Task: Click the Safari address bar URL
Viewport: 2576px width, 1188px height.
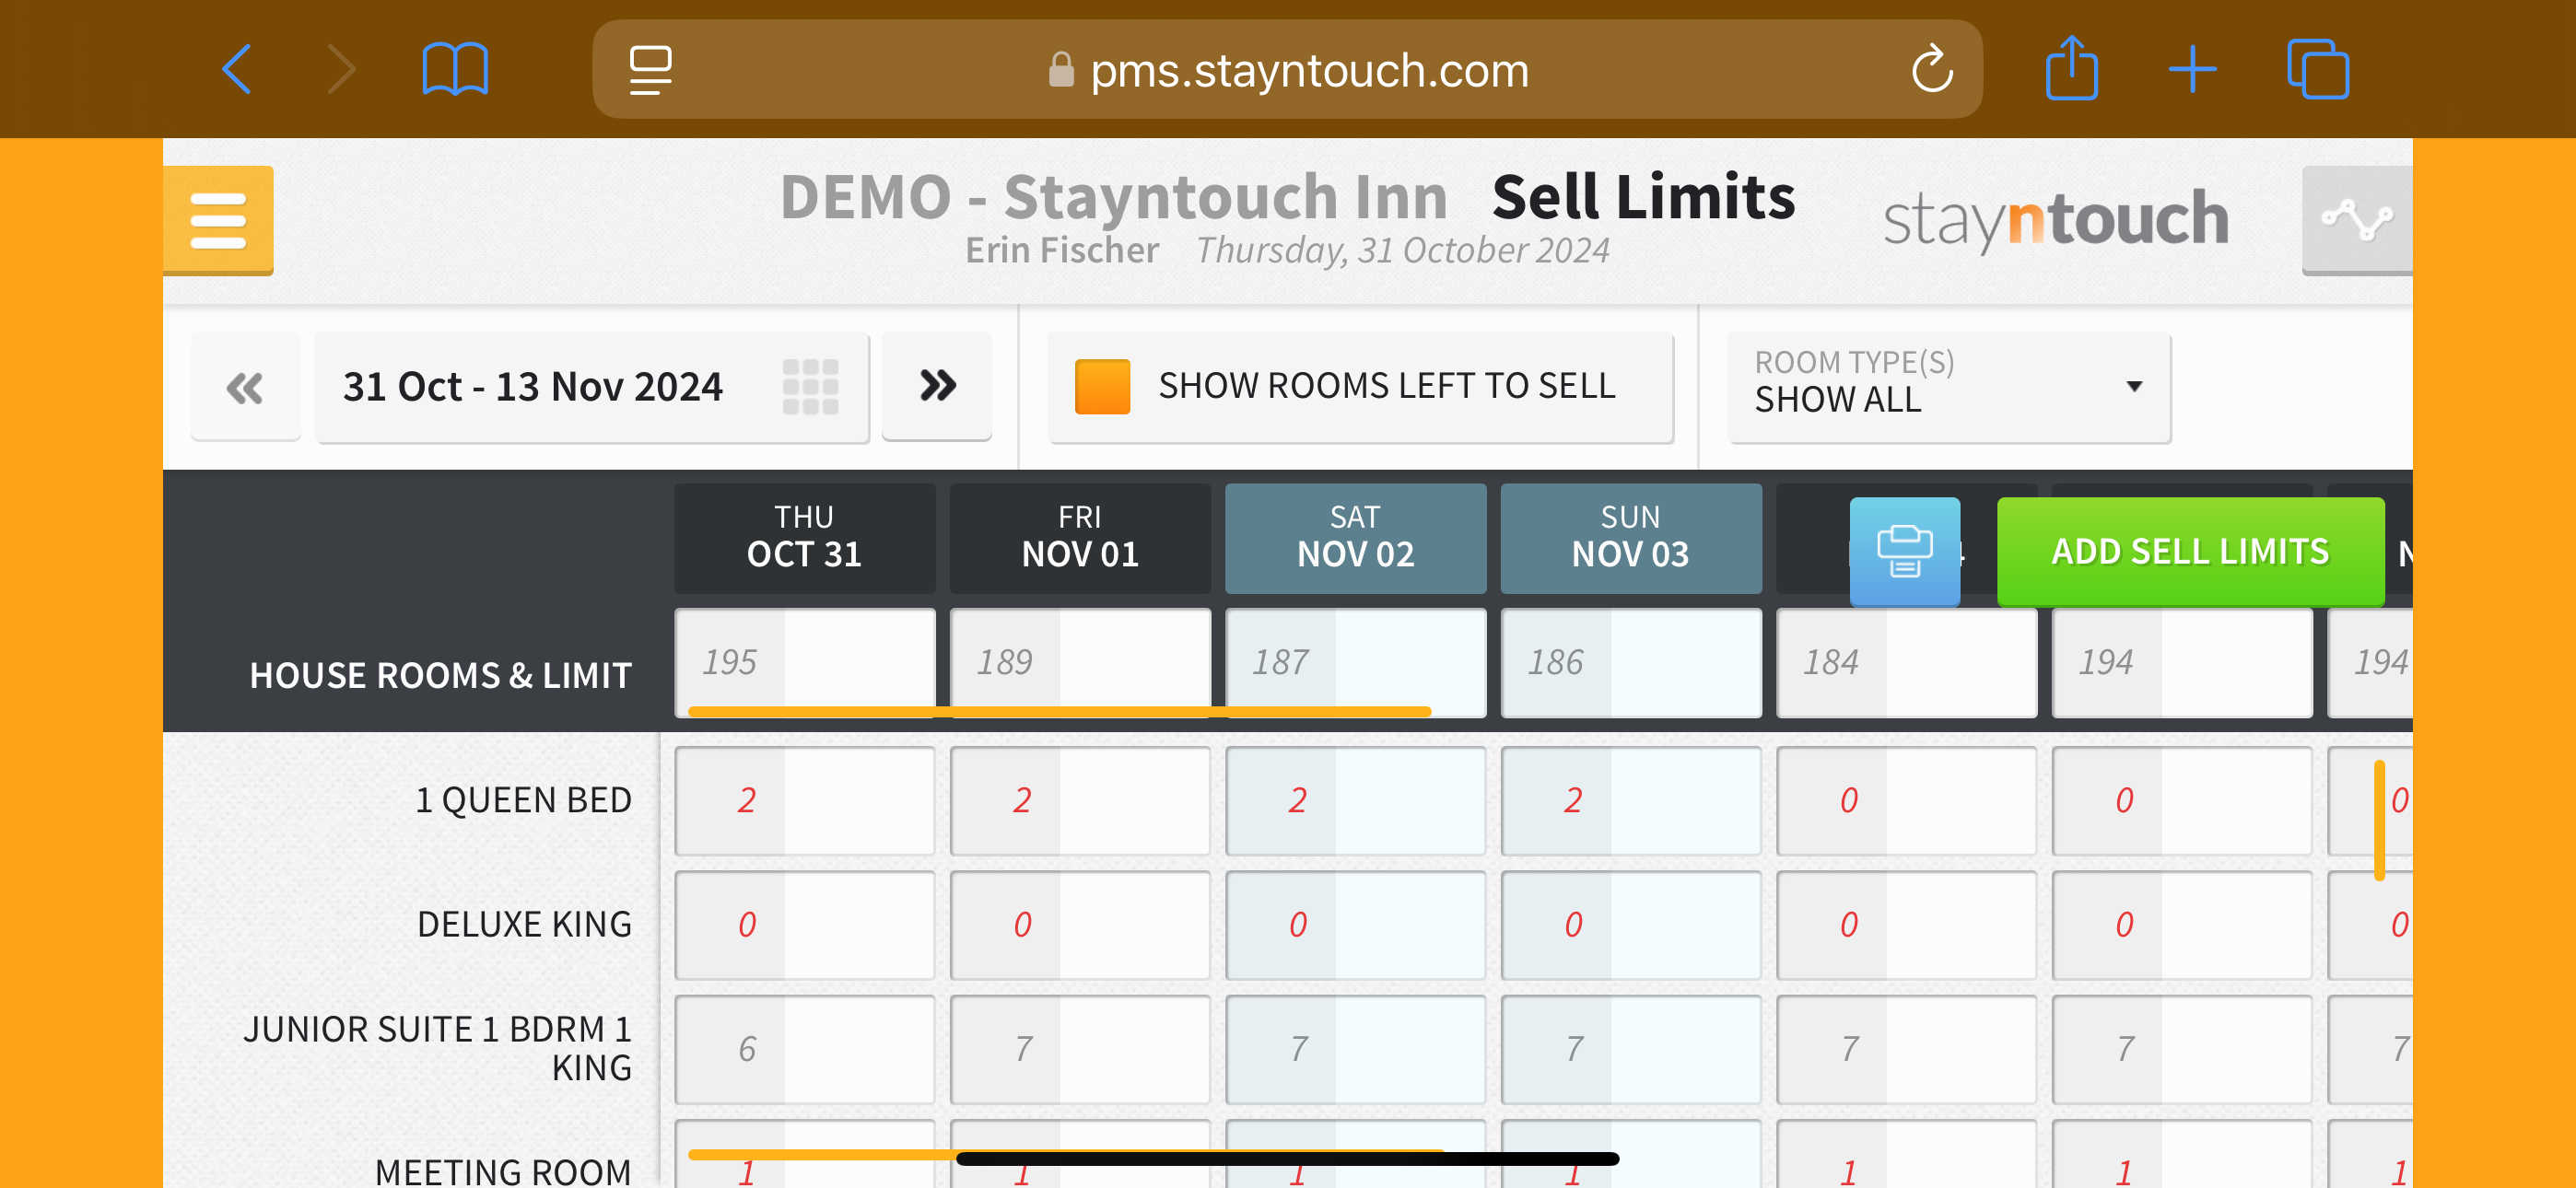Action: (1308, 70)
